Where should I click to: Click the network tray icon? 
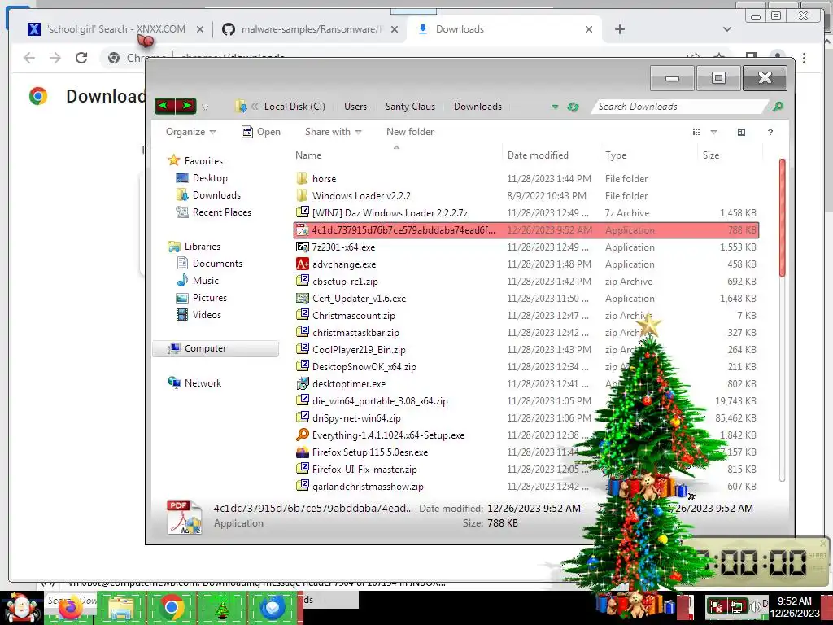(736, 606)
